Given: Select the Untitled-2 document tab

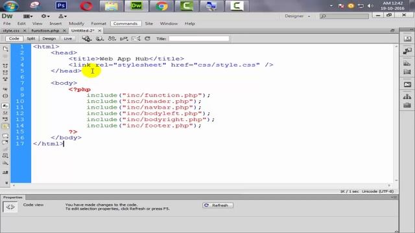Looking at the screenshot, I should (x=83, y=30).
